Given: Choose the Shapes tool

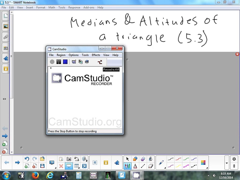Looking at the screenshot, I should (x=135, y=159).
